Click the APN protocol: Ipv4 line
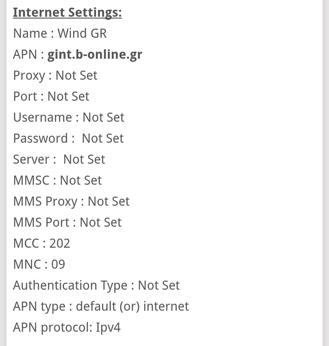Screen dimensions: 329x346 coord(67,327)
